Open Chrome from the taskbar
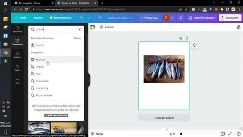243x137 pixels. pyautogui.click(x=6, y=53)
